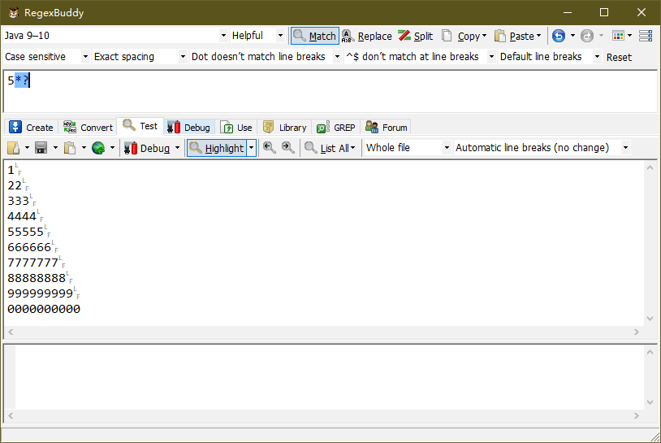661x443 pixels.
Task: Click test text line 999999999
Action: click(x=41, y=293)
